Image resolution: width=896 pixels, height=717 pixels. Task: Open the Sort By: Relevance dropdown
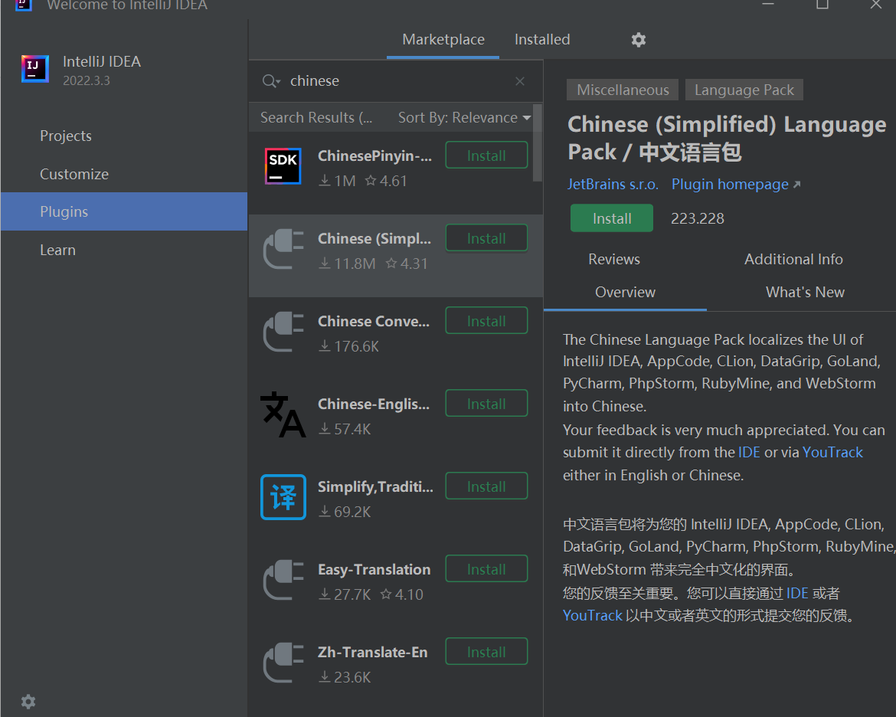[x=464, y=118]
